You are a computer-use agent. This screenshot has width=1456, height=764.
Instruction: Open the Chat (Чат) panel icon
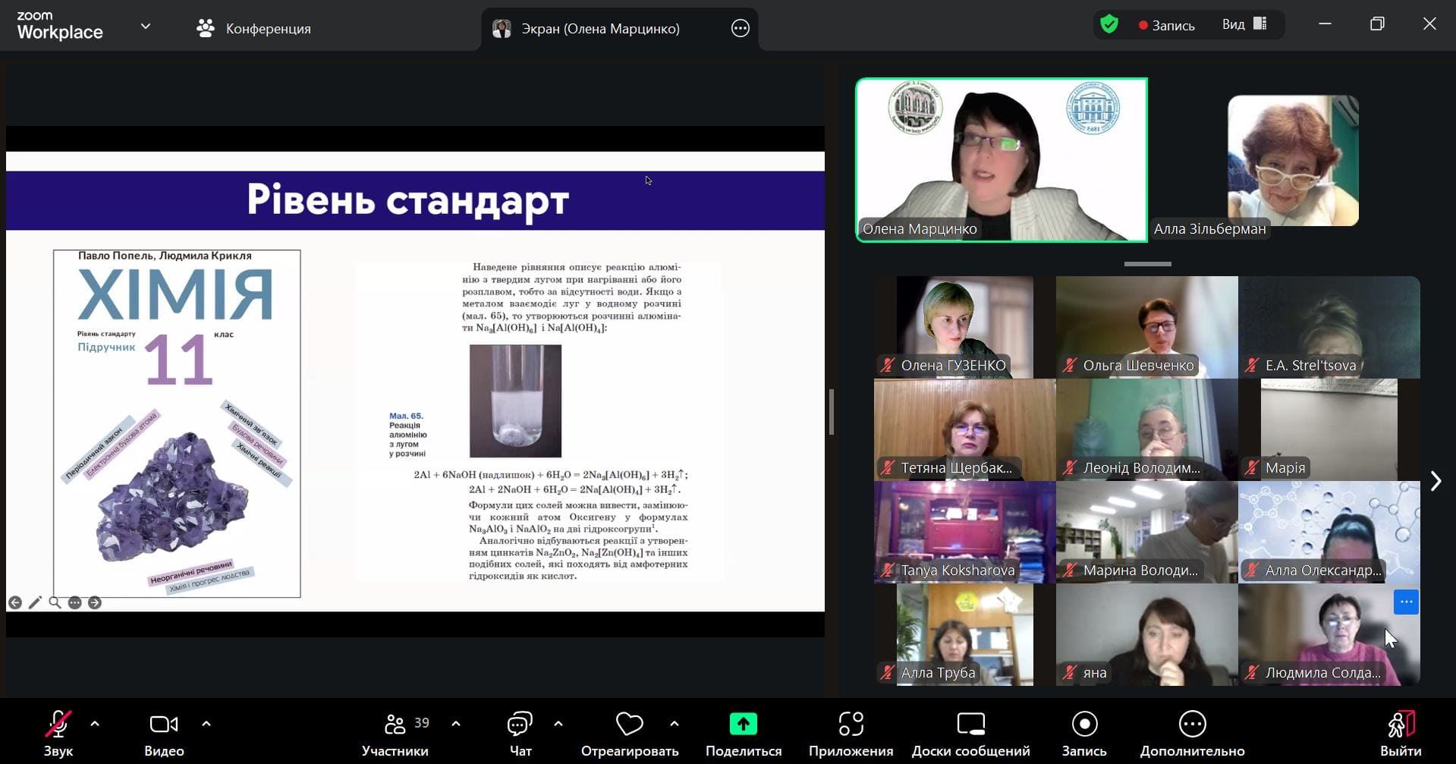(520, 725)
